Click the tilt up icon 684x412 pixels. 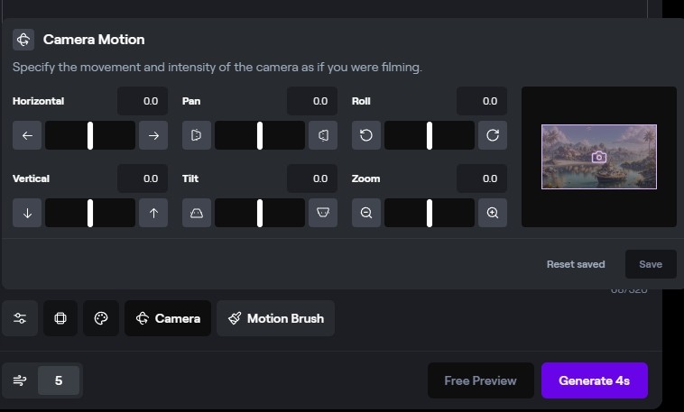pos(197,213)
